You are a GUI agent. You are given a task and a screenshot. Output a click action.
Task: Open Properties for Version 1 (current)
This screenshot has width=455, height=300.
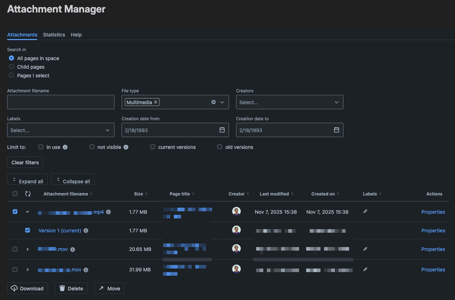pyautogui.click(x=433, y=231)
